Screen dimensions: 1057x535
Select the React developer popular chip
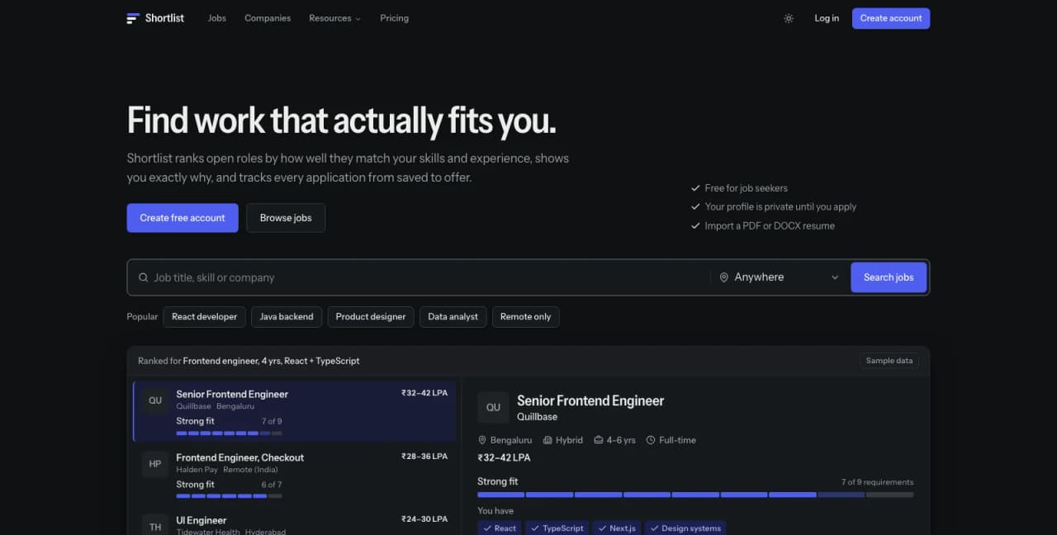(x=205, y=317)
